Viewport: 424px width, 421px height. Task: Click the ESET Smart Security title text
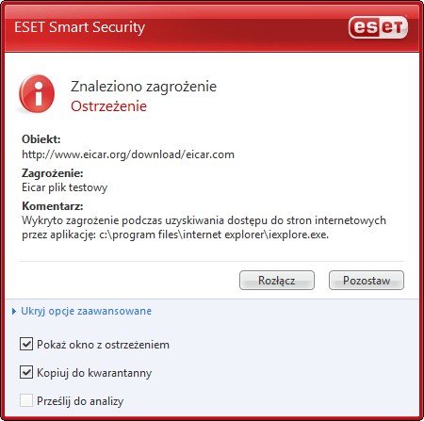coord(80,27)
